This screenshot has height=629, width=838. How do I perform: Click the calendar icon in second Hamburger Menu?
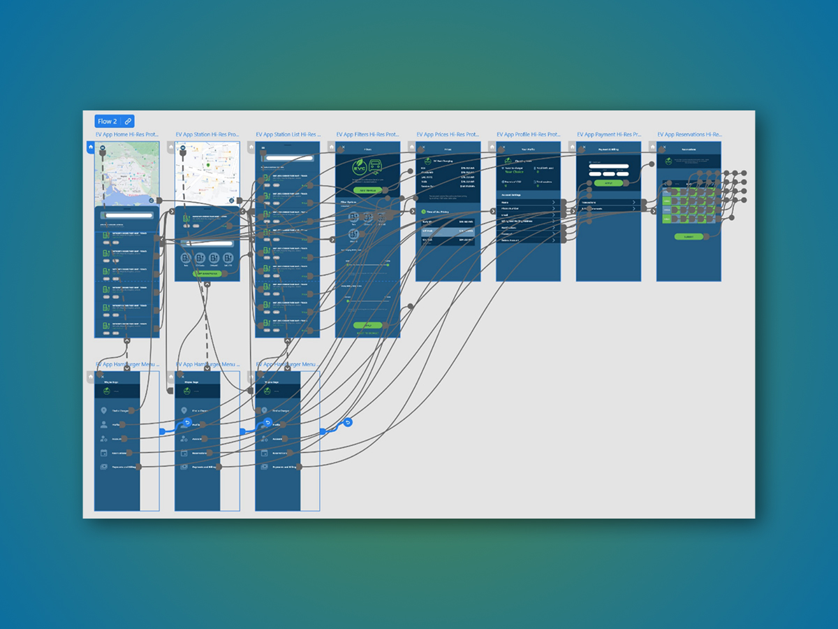coord(184,453)
